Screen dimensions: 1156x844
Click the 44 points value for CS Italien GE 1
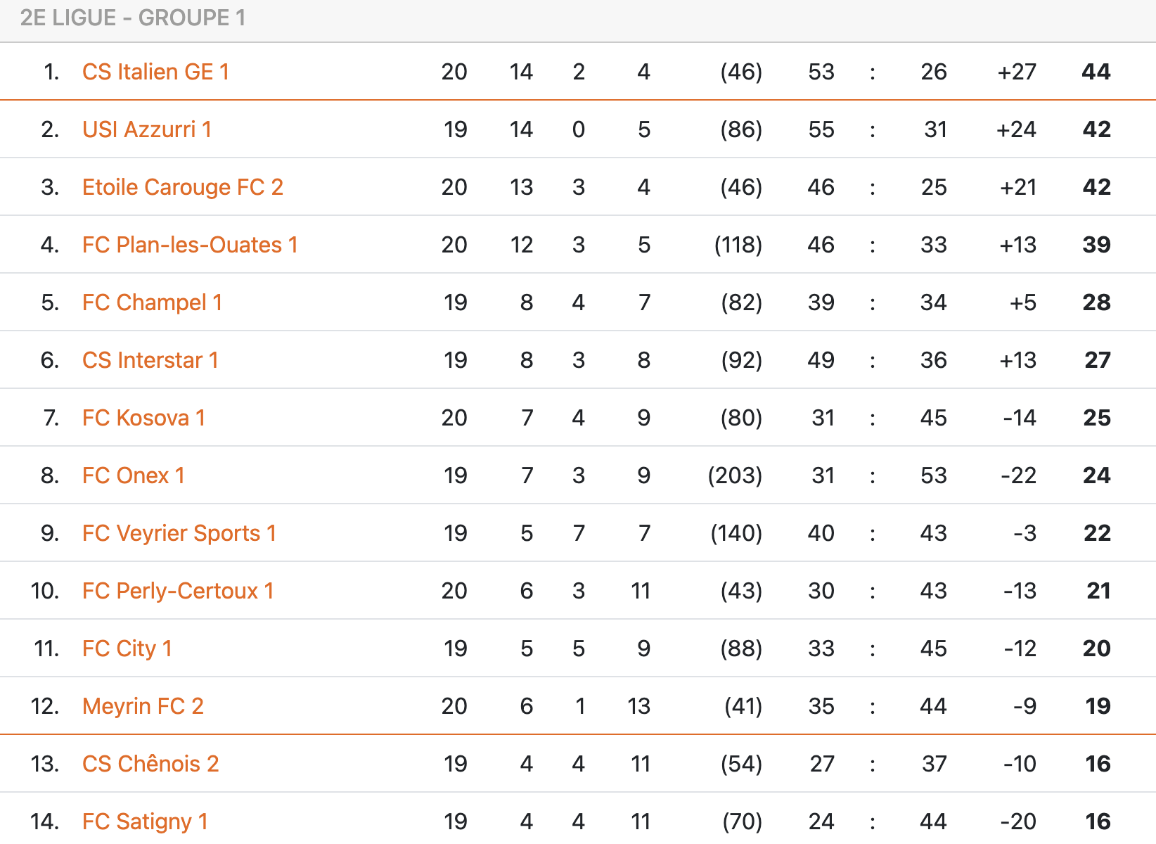pos(1096,72)
